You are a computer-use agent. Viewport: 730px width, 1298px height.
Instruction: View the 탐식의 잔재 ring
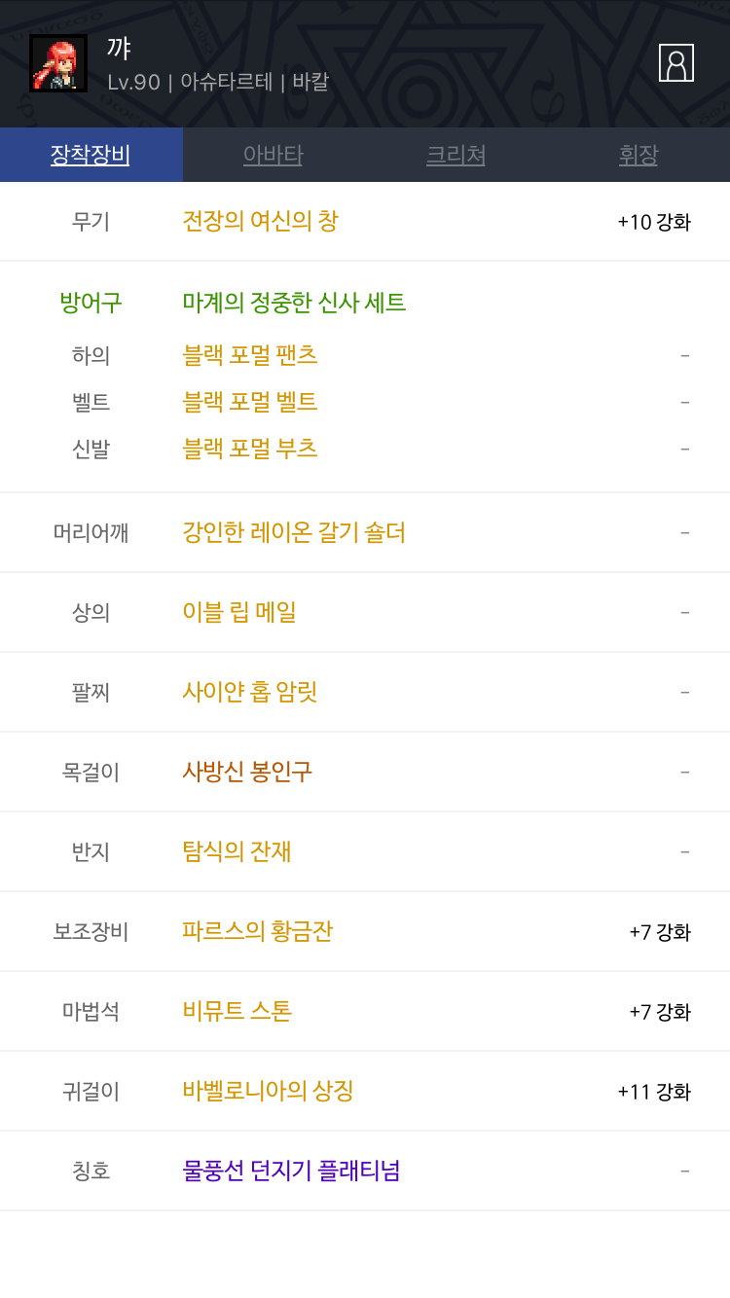tap(237, 851)
